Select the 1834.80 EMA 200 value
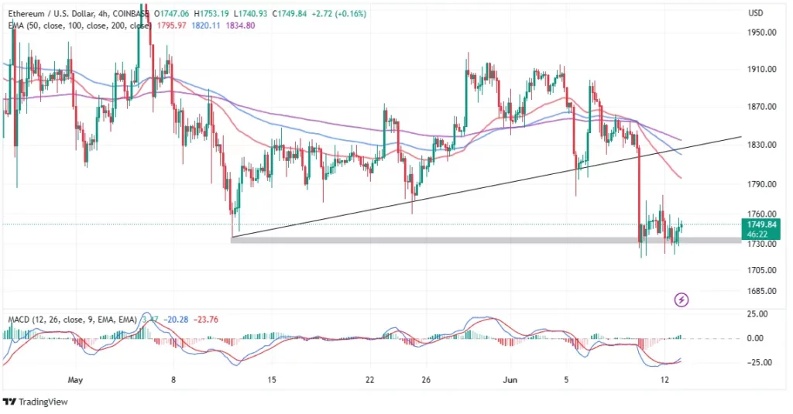Screen dimensions: 793x414 point(240,26)
